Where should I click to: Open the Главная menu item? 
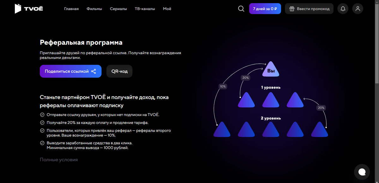click(71, 9)
